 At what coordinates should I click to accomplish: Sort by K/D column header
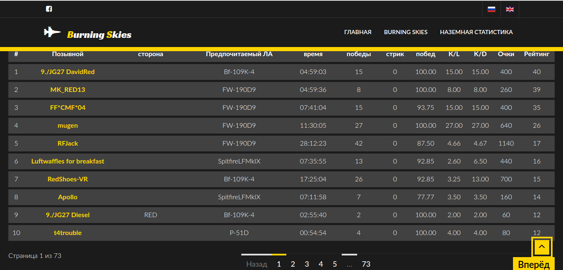[480, 54]
